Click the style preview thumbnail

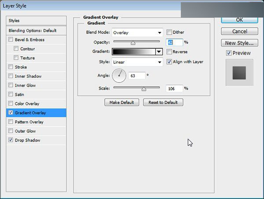click(239, 72)
